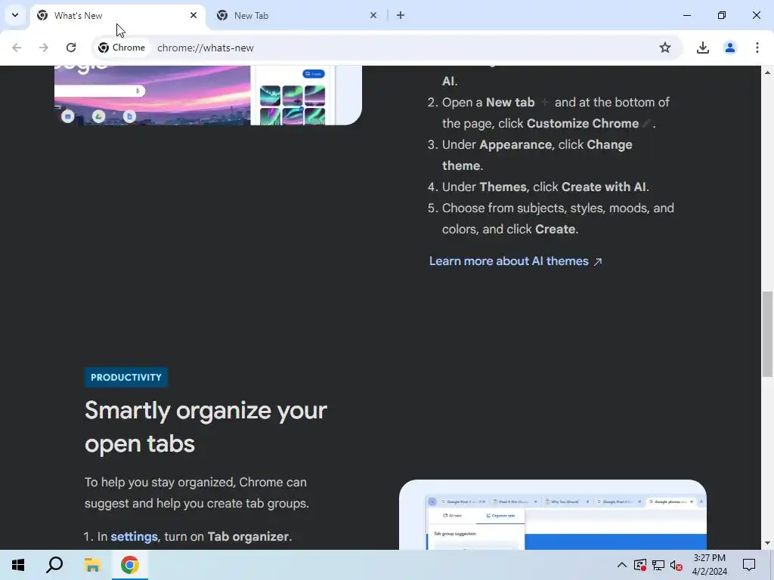This screenshot has width=774, height=580.
Task: Open a new tab with plus button
Action: (x=401, y=15)
